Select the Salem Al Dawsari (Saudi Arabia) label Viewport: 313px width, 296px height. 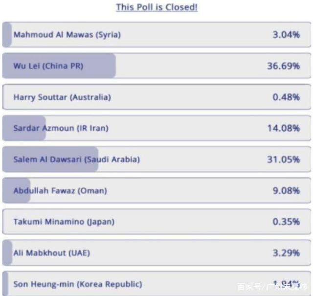click(77, 159)
